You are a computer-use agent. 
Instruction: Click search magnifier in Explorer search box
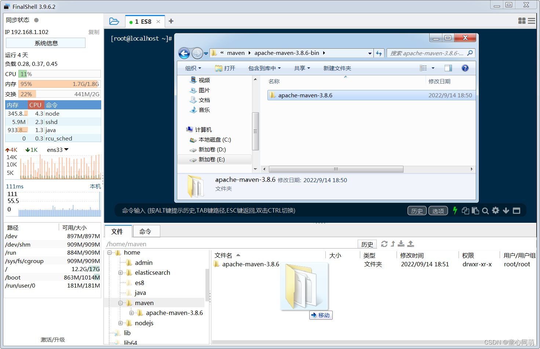(470, 53)
